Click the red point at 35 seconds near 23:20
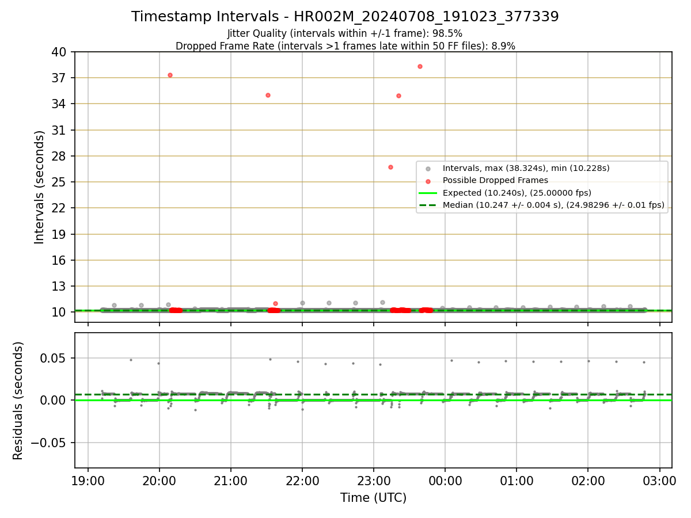Image resolution: width=691 pixels, height=518 pixels. tap(398, 96)
